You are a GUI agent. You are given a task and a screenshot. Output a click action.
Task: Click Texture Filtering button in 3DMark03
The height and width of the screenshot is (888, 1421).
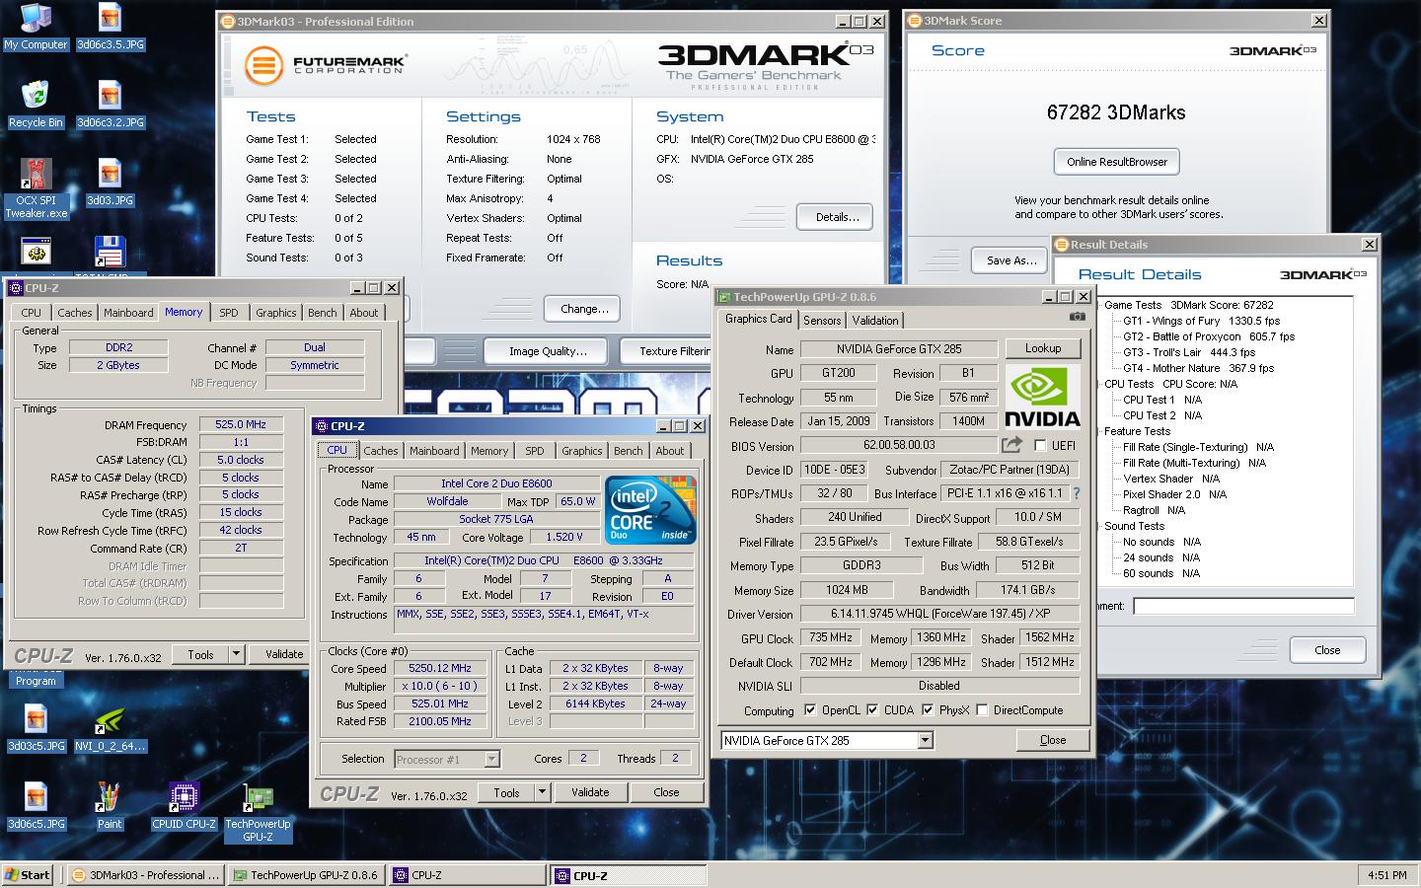666,350
